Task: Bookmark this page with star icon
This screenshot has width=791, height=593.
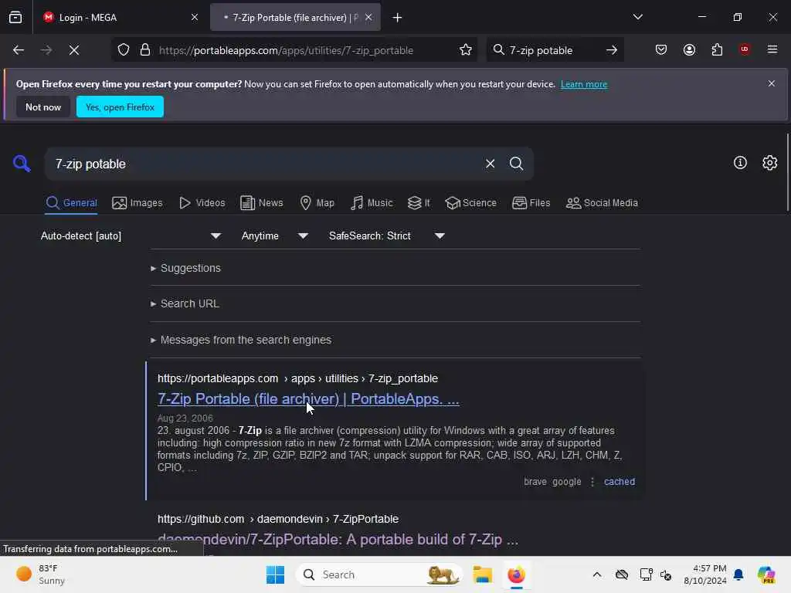Action: [466, 50]
